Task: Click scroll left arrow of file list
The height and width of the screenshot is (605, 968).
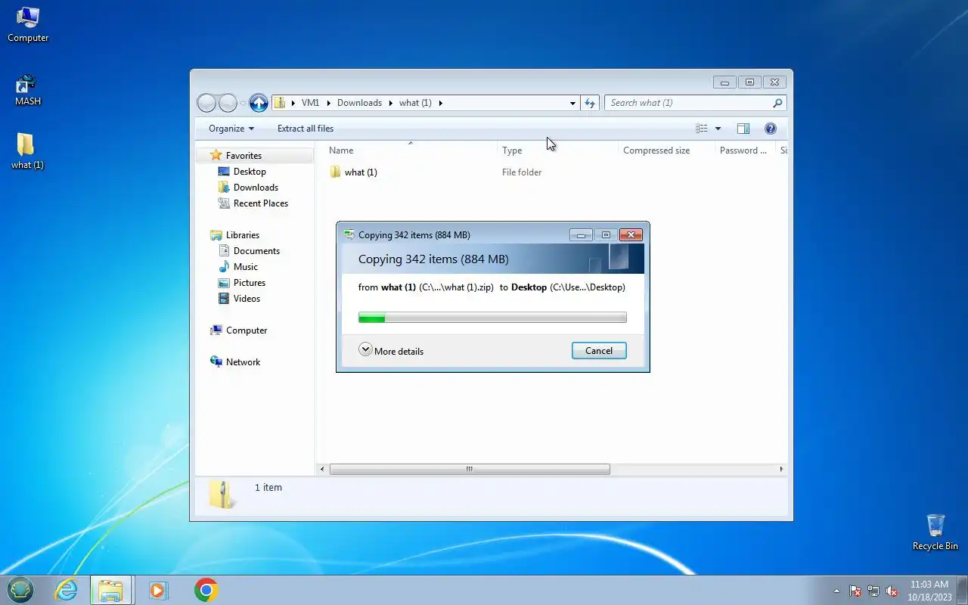Action: [x=322, y=470]
